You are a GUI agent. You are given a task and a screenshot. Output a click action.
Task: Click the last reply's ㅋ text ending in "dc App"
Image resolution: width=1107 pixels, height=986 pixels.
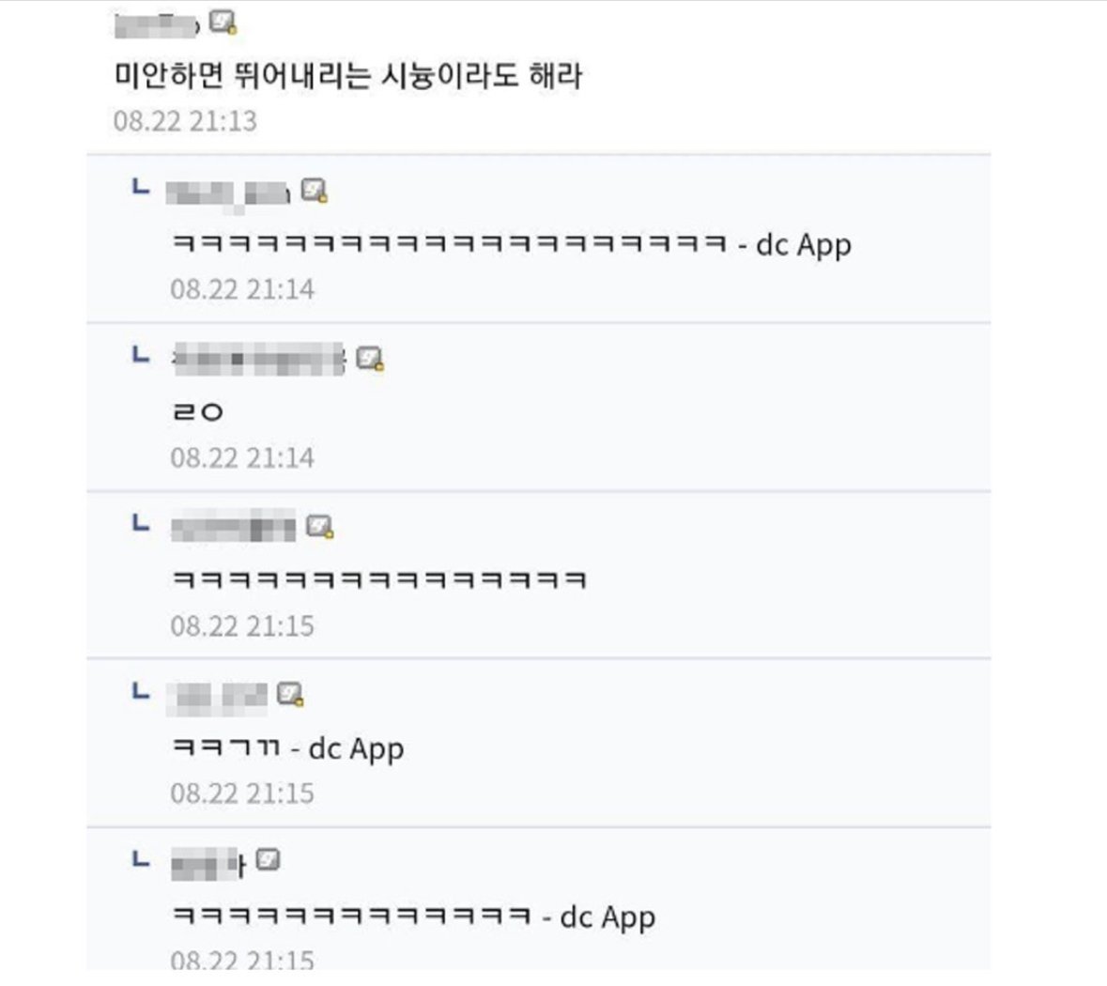[414, 917]
